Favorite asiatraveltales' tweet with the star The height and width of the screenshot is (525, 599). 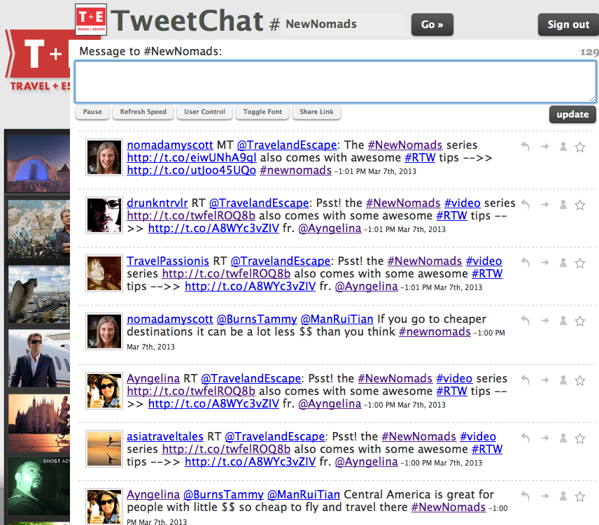(x=579, y=438)
